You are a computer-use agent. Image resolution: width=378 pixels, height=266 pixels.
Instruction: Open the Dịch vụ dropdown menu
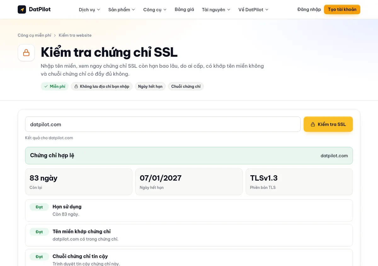click(x=89, y=9)
